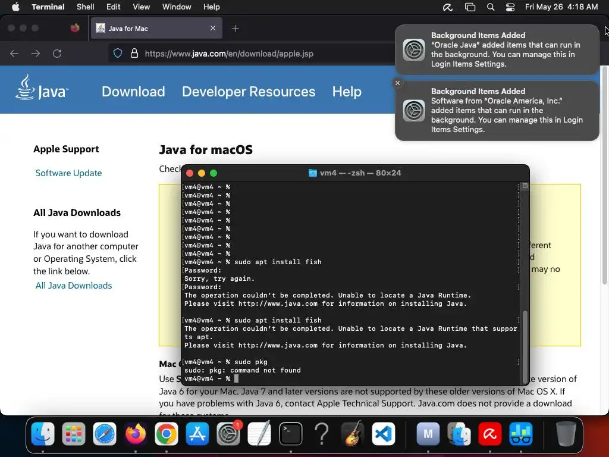Click the question mark dock icon
This screenshot has height=457, width=609.
coord(322,434)
